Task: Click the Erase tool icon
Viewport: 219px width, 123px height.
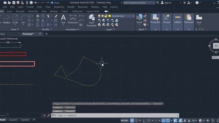Action: [x=56, y=16]
